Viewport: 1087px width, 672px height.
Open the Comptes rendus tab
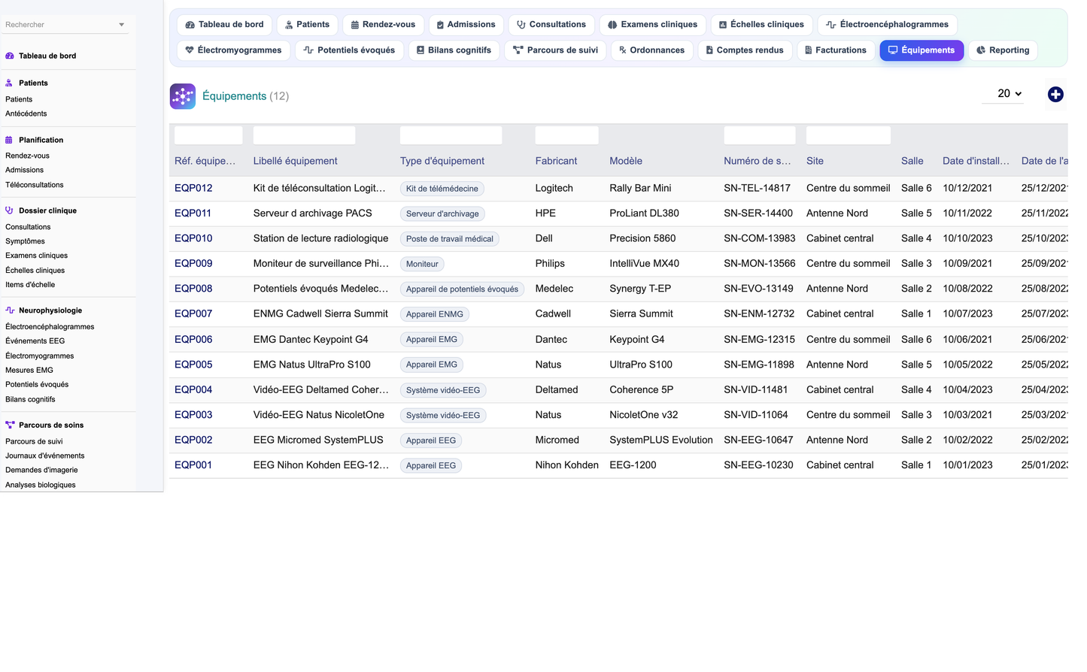point(745,50)
